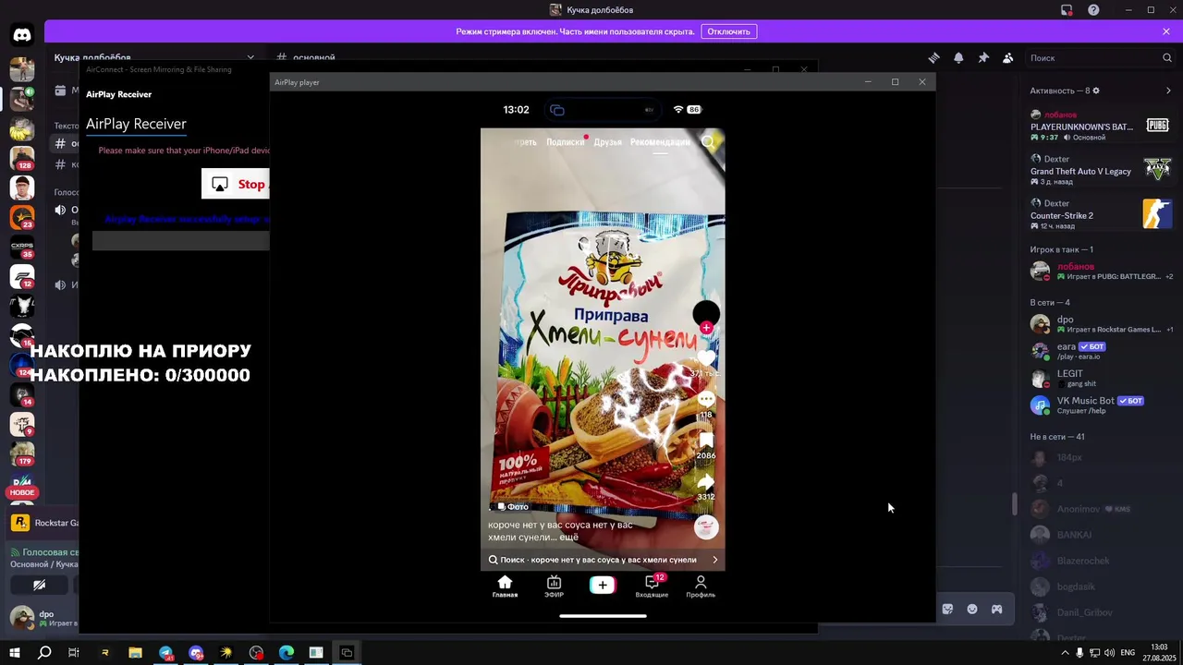Open Microsoft Edge from the taskbar
The width and height of the screenshot is (1183, 665).
(287, 653)
